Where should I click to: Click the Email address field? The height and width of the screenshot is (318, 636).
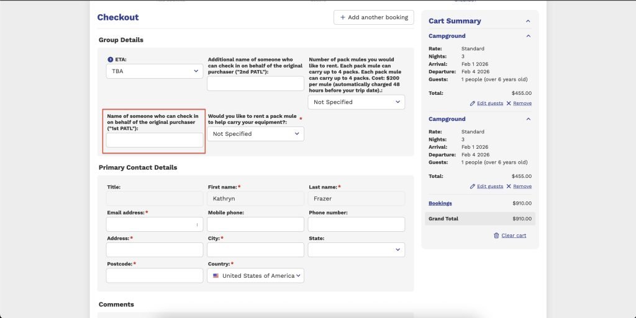155,224
